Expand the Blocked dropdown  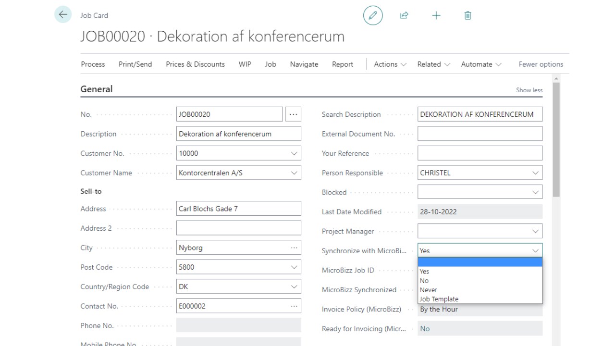[x=535, y=192]
